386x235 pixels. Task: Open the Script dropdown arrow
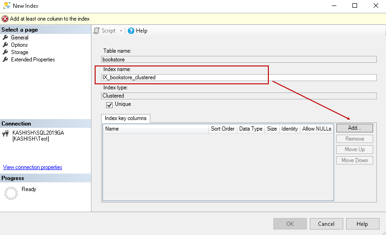pyautogui.click(x=121, y=31)
